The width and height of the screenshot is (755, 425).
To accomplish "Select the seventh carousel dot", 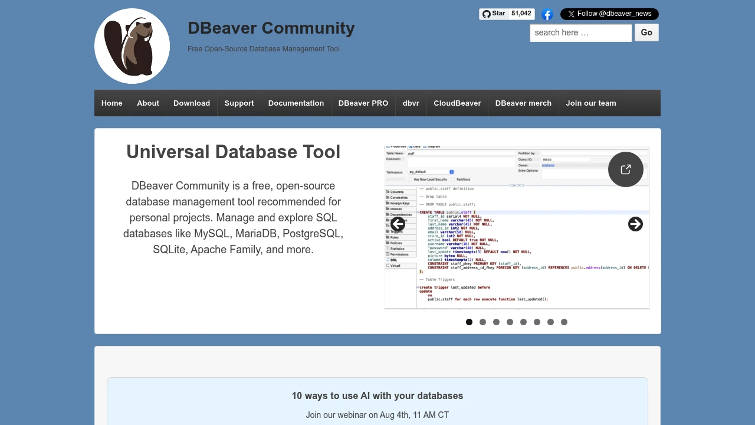I will coord(550,322).
